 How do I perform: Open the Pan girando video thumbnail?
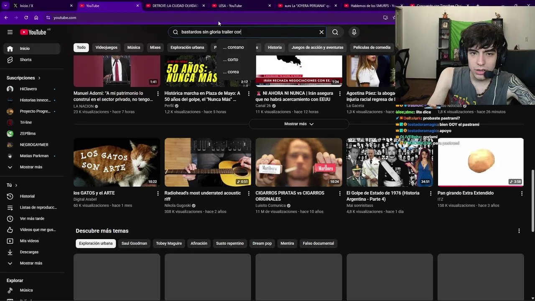(x=481, y=162)
